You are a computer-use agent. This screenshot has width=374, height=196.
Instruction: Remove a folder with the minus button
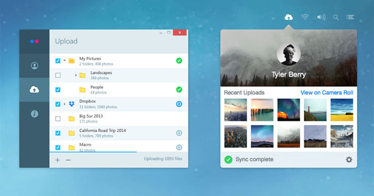click(x=68, y=160)
